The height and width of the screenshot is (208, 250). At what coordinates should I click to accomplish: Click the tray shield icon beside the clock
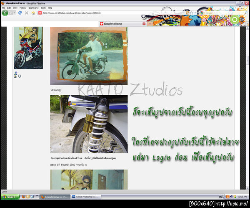(235, 197)
